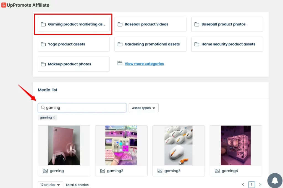Remove the gaming filter tag
Viewport: 283px width, 188px height.
[x=53, y=117]
